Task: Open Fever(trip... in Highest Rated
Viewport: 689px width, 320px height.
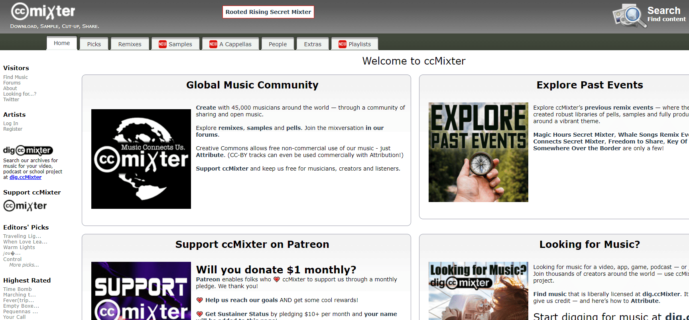Action: 19,300
